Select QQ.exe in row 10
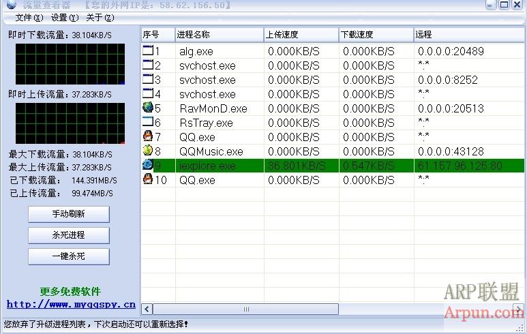Viewport: 527px width, 334px height. click(197, 180)
